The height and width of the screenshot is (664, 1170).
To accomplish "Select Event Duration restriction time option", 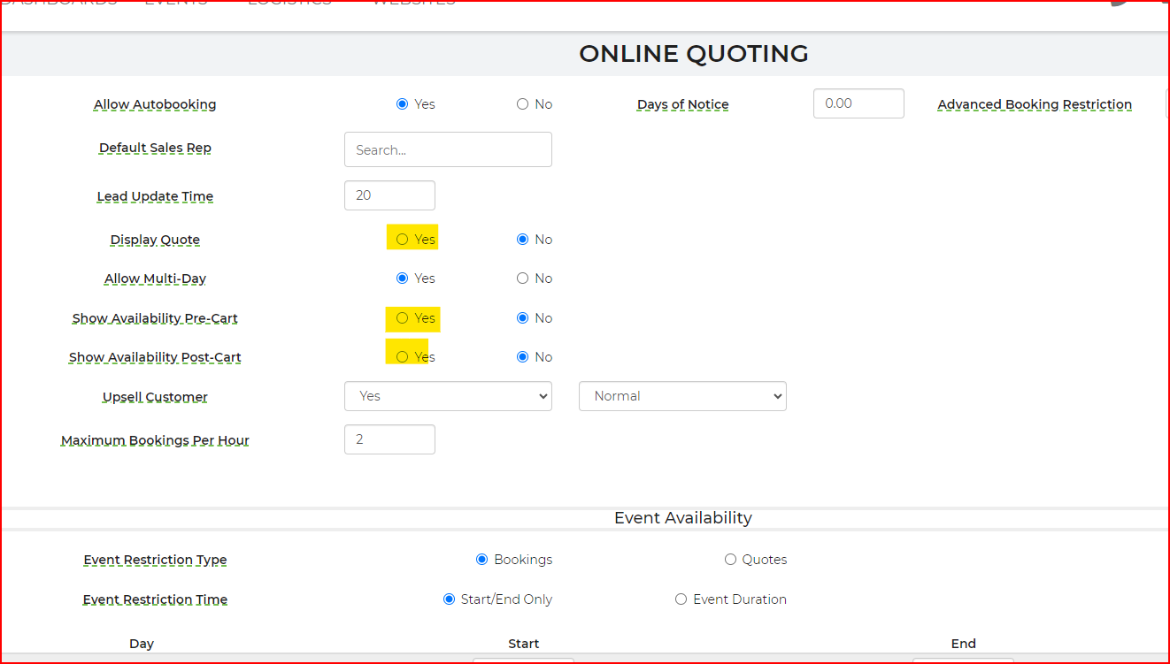I will [681, 599].
